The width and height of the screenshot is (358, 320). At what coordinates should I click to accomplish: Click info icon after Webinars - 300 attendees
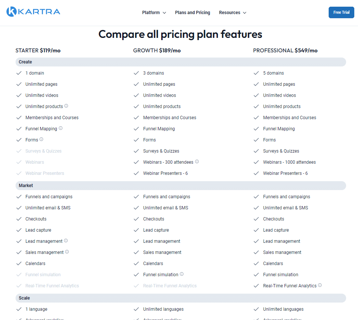(197, 161)
